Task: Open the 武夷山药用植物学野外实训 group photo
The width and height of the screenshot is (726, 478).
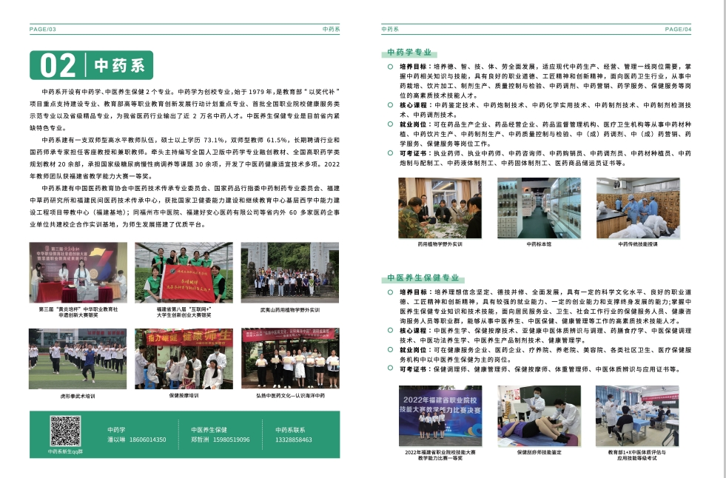Action: click(x=290, y=272)
